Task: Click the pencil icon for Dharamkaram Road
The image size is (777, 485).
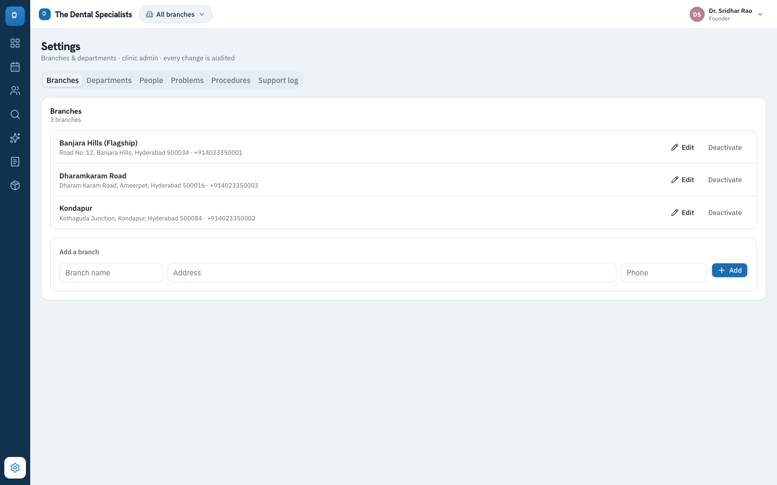Action: point(674,180)
